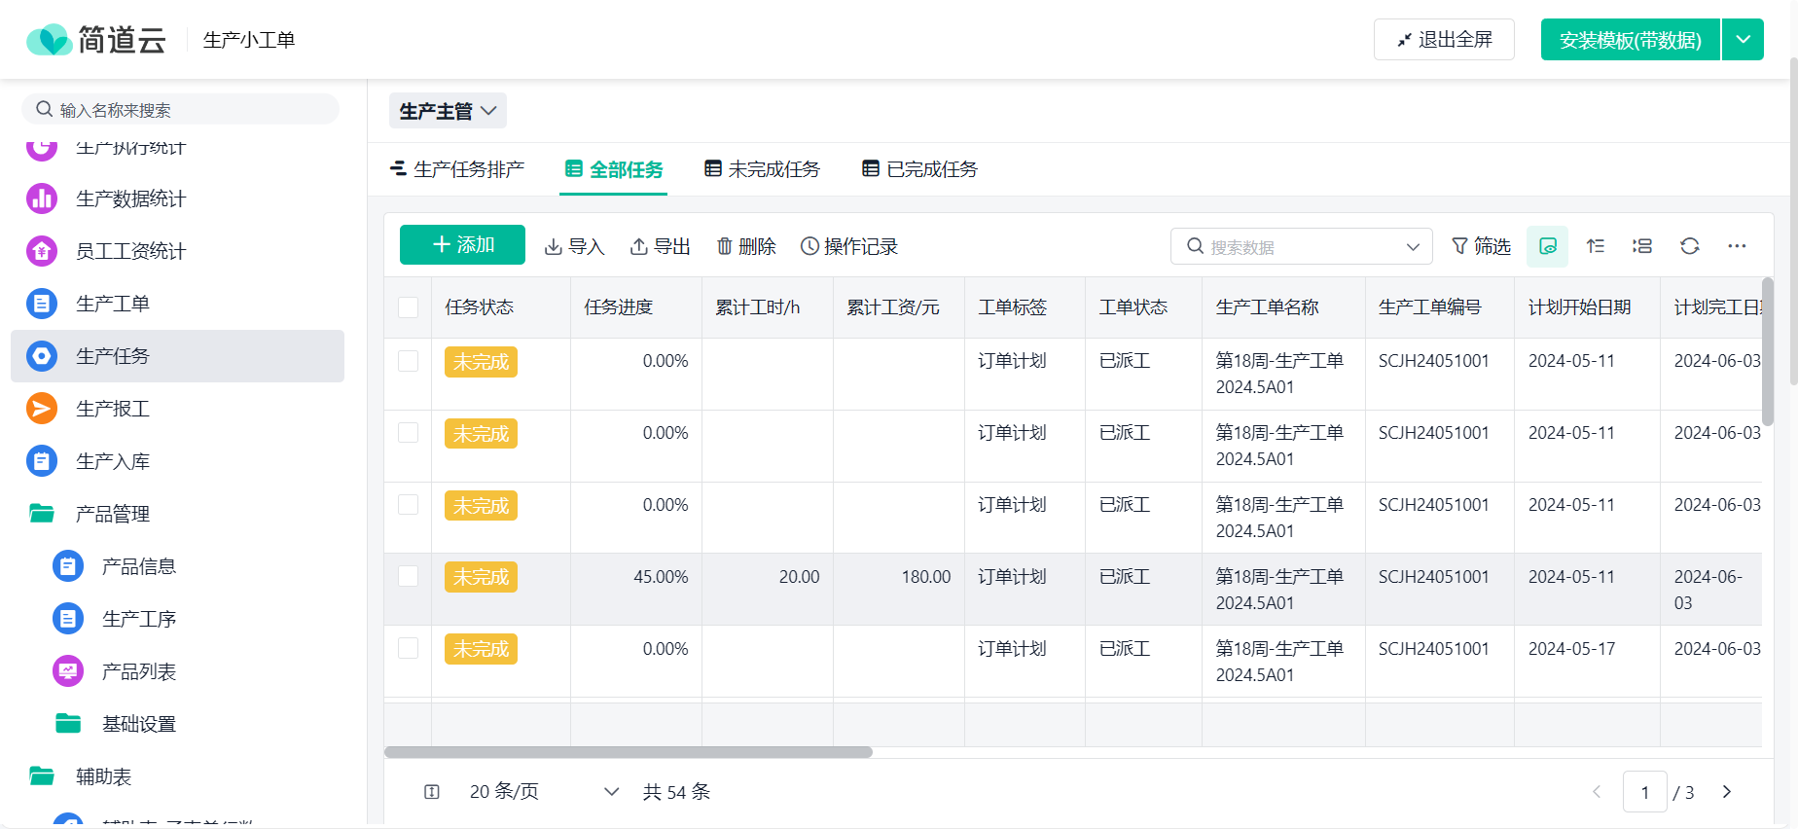Switch to the 未完成任务 tab

tap(763, 169)
